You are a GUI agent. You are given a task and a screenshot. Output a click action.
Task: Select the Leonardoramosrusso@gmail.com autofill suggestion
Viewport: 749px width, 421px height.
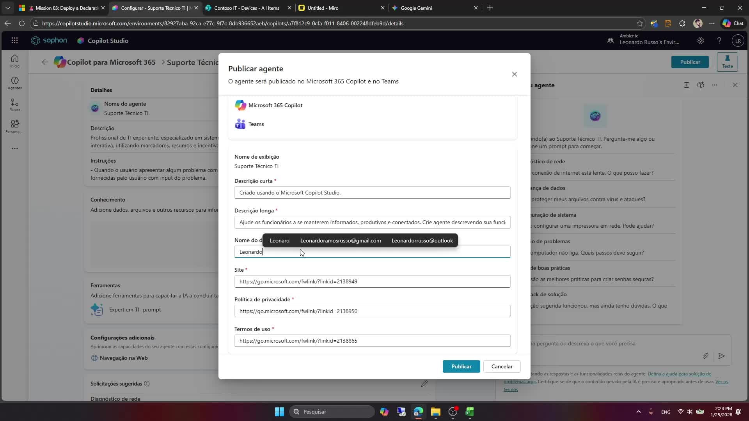tap(340, 241)
